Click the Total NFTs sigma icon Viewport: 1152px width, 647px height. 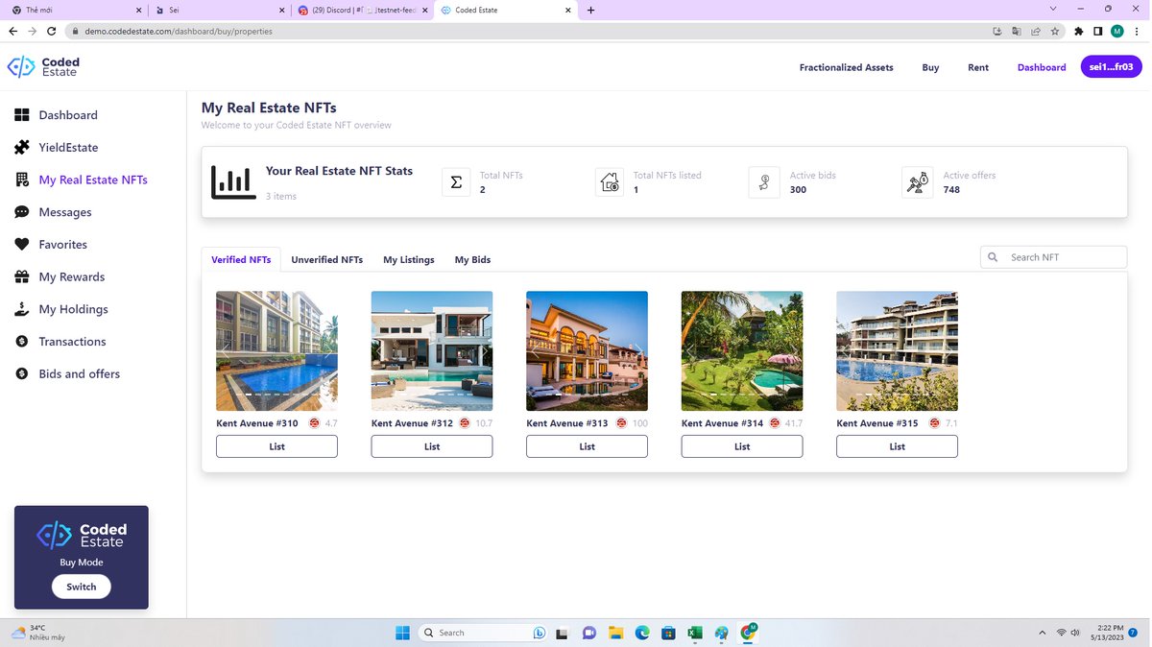coord(456,182)
